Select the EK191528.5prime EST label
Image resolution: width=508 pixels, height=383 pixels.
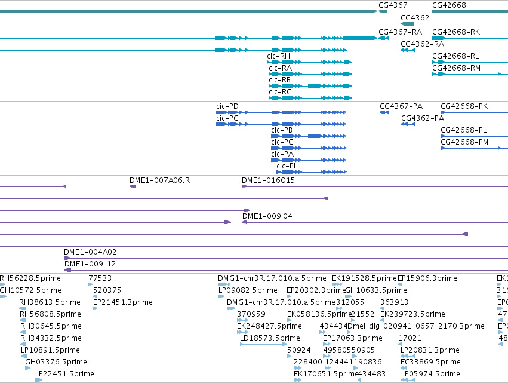365,278
